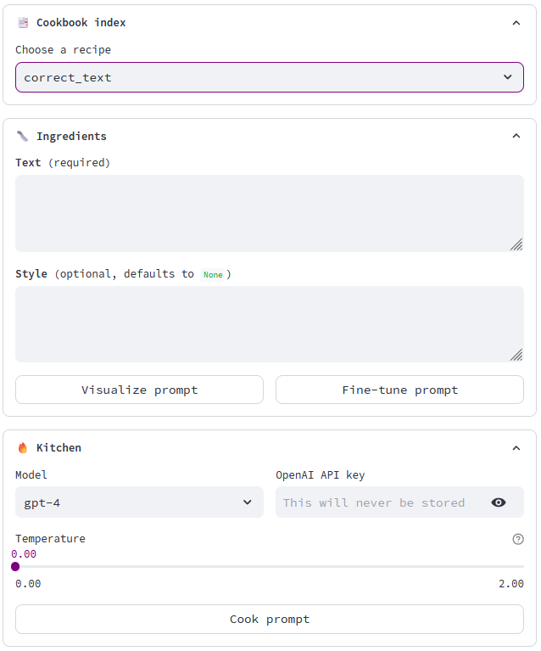Screen dimensions: 541x651
Task: Focus the Style optional text area
Action: (263, 324)
